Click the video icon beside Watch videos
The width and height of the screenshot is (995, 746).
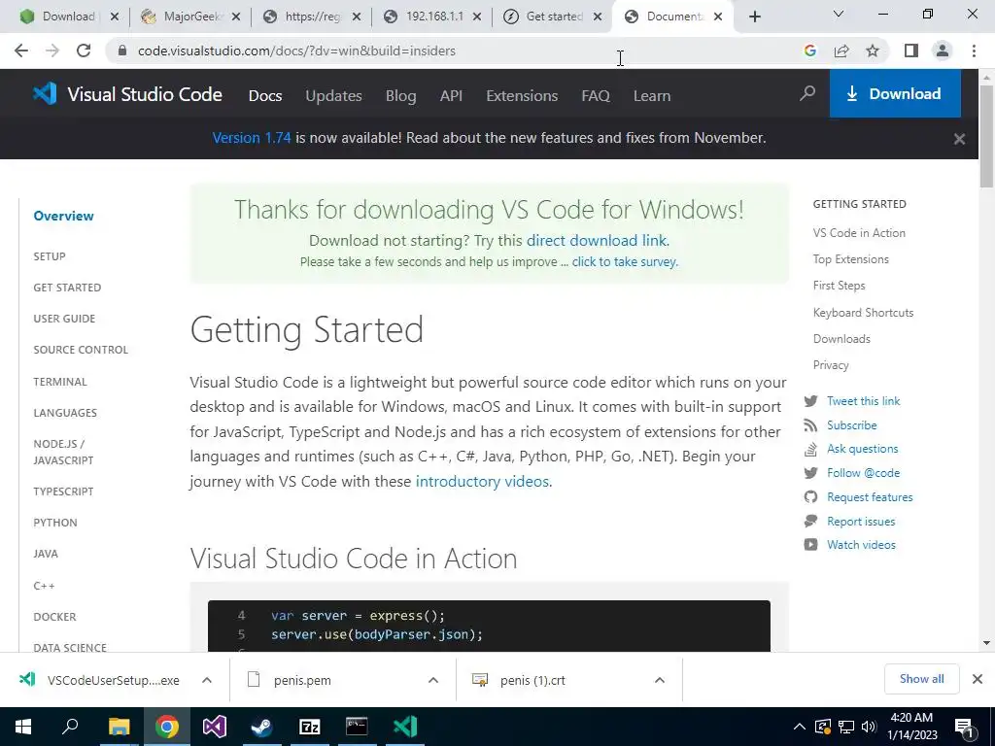[810, 544]
